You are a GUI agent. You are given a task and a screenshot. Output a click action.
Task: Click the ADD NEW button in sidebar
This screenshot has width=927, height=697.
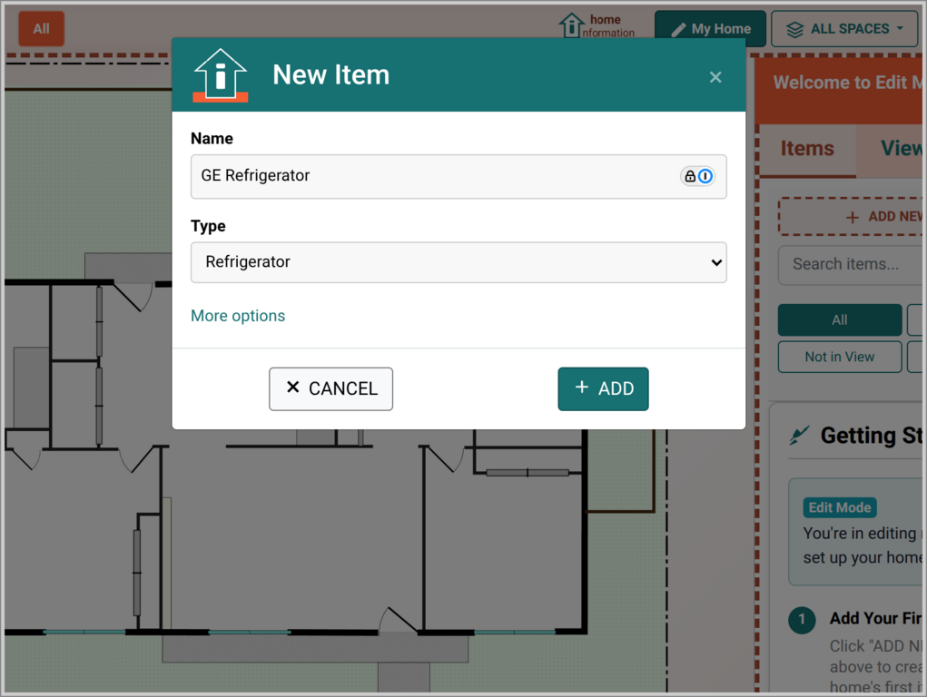click(x=851, y=217)
